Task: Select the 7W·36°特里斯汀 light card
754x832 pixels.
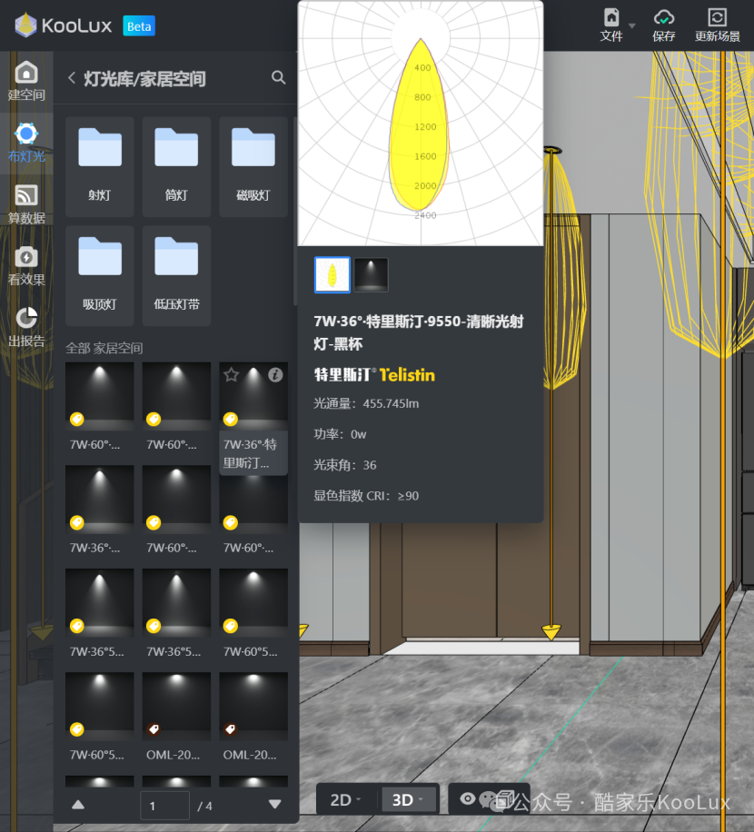Action: click(x=253, y=418)
